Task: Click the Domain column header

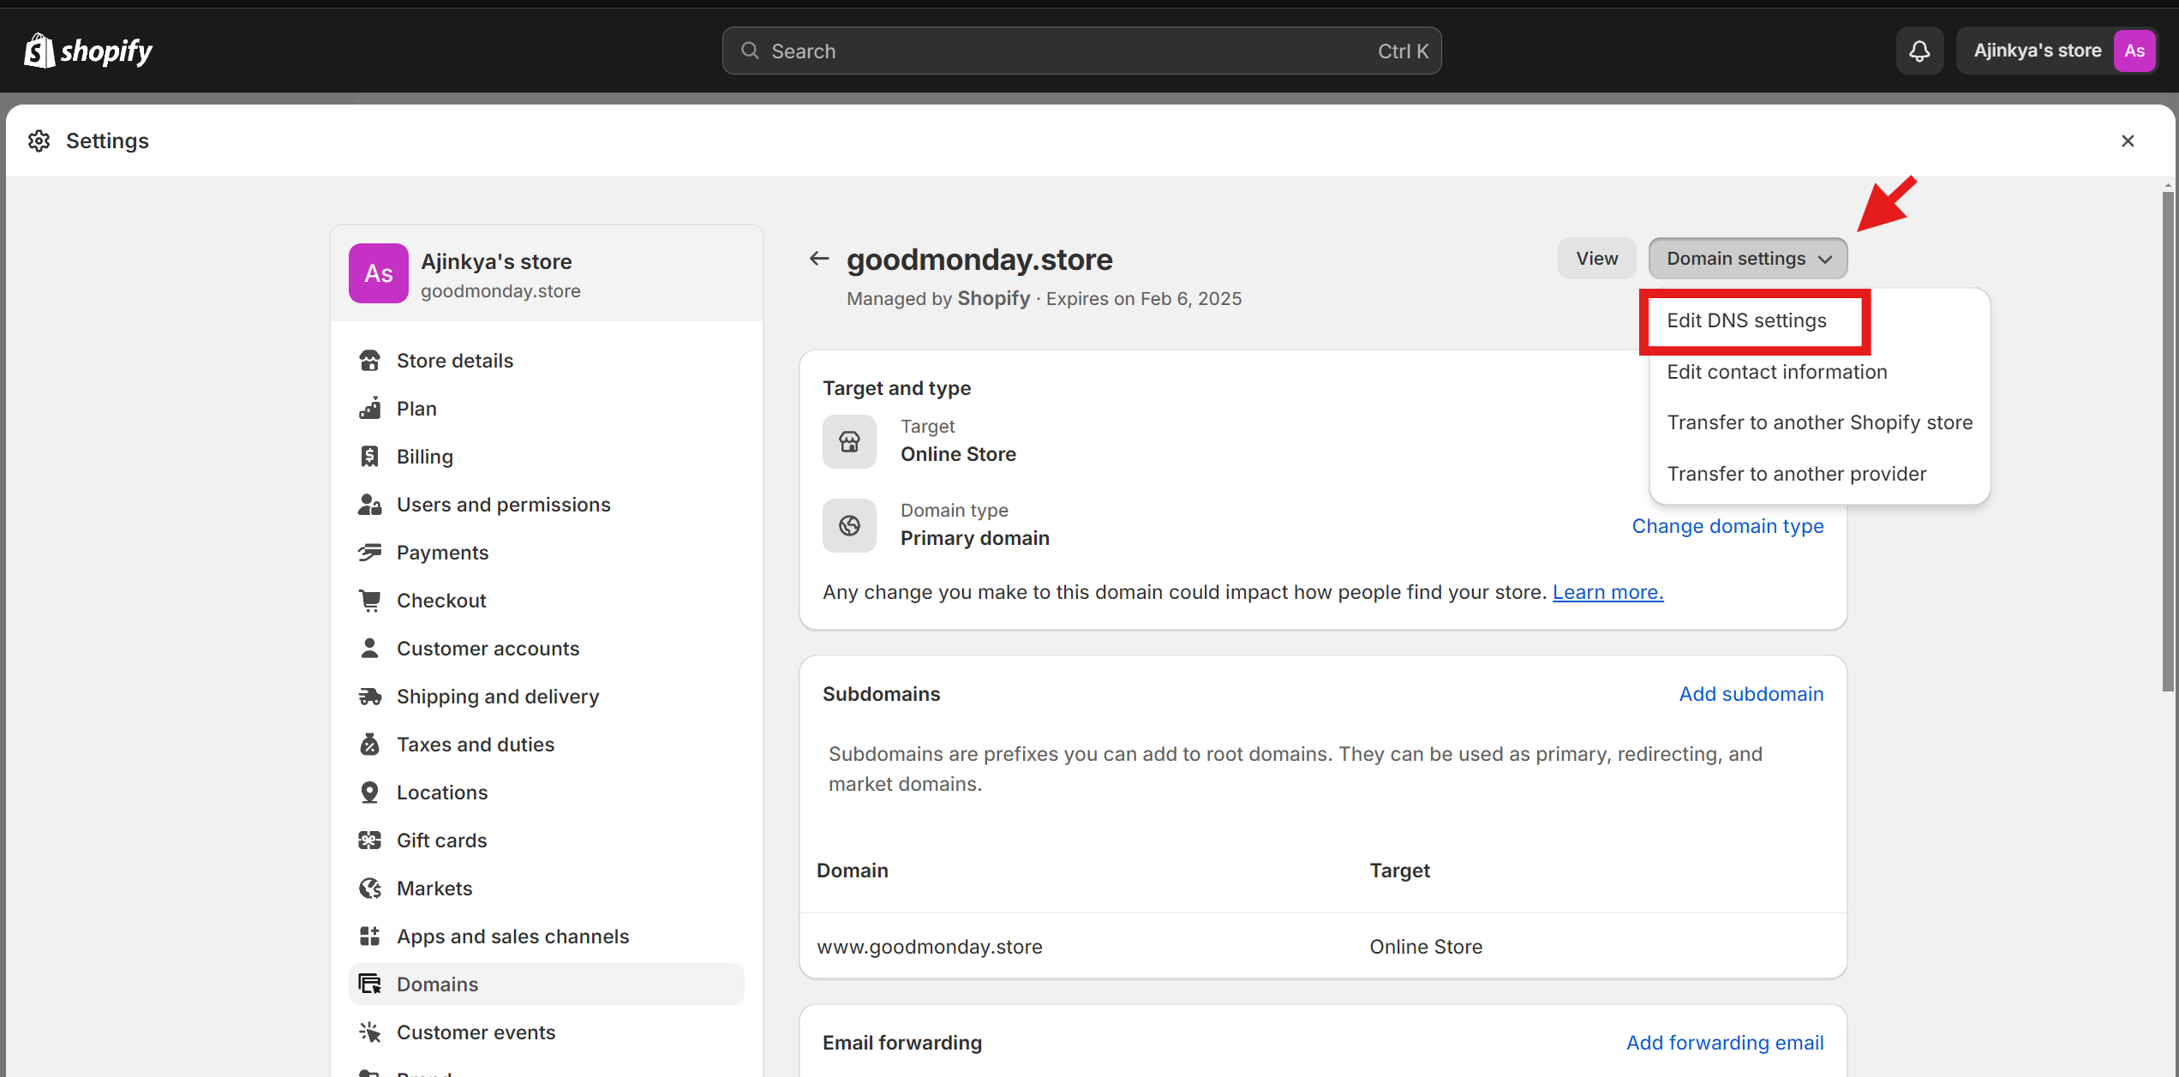Action: [853, 871]
